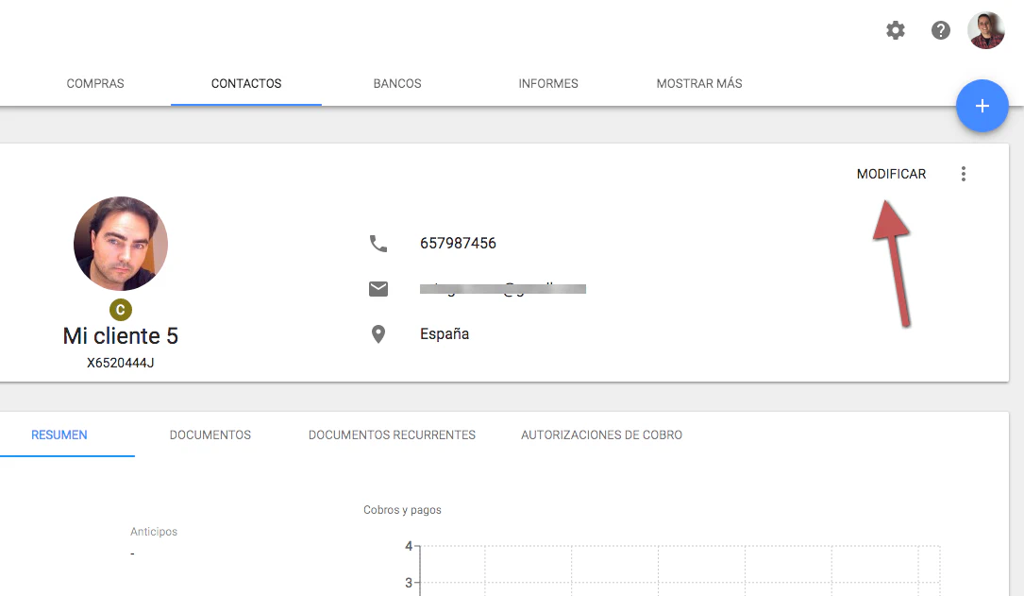Screen dimensions: 1024x596
Task: Open the three-dot options menu
Action: pos(964,174)
